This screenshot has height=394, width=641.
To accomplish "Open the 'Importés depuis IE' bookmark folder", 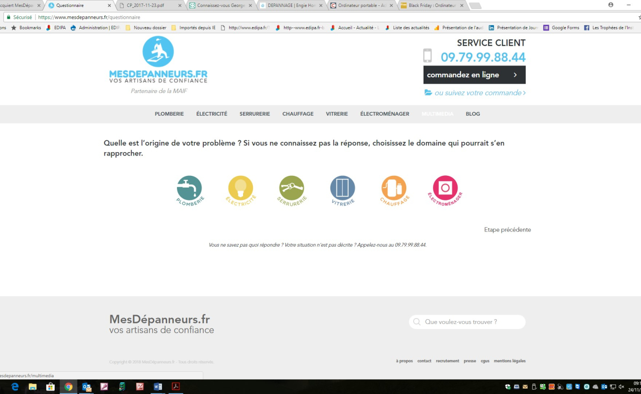I will click(193, 28).
